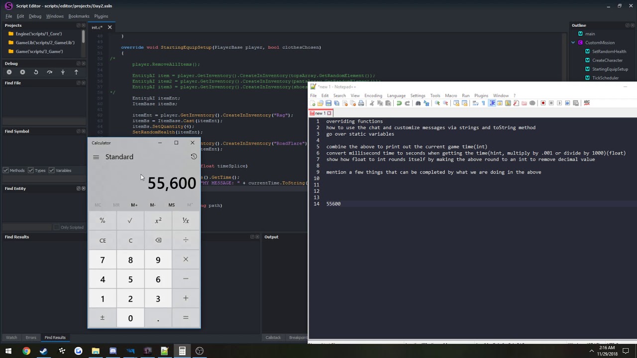Click the spell check ABC icon in Notepad++
Screen dimensions: 637x358
click(x=587, y=103)
